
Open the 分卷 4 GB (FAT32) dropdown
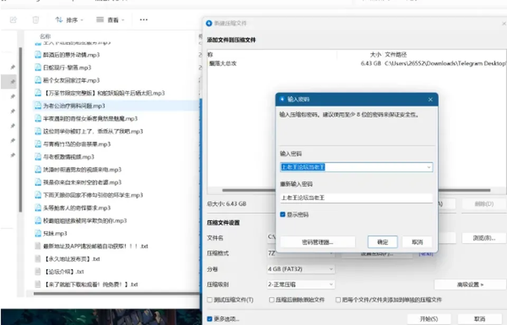[301, 269]
